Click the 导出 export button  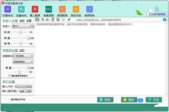click(154, 100)
